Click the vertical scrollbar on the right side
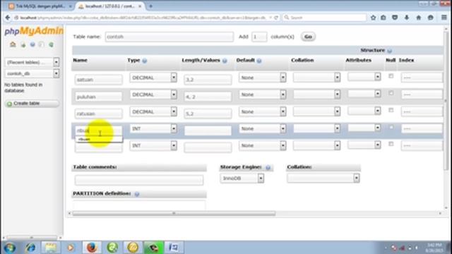The width and height of the screenshot is (452, 254). (x=446, y=101)
